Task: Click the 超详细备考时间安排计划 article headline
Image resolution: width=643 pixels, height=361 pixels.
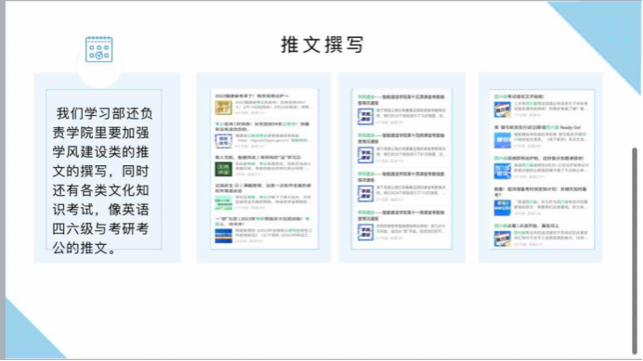Action: pyautogui.click(x=541, y=192)
